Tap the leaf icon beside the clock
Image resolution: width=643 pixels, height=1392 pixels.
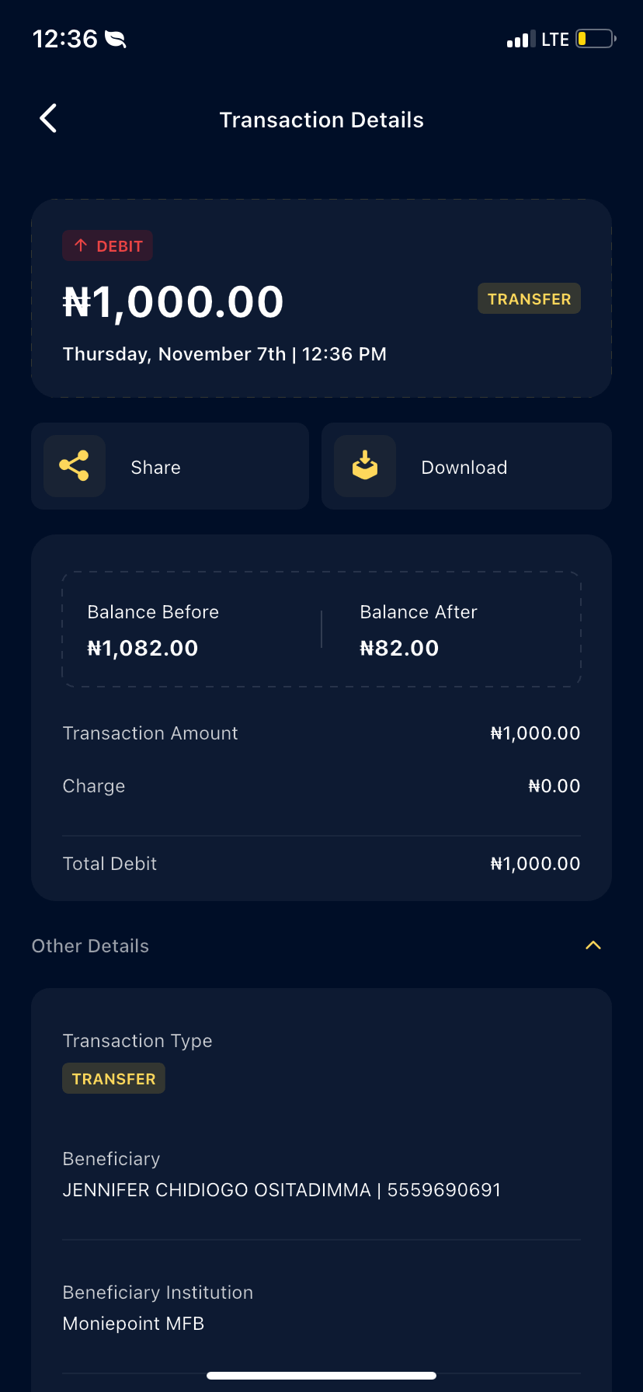(116, 39)
